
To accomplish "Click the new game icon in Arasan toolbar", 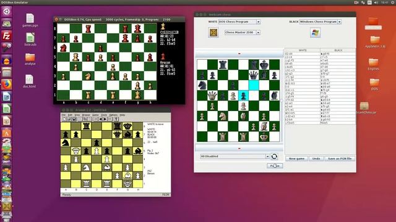I will pyautogui.click(x=64, y=119).
